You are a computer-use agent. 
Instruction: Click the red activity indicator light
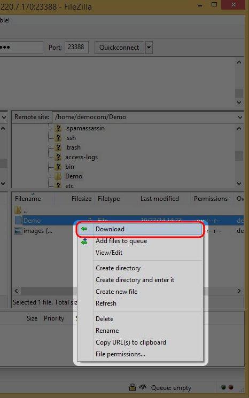[x=231, y=387]
